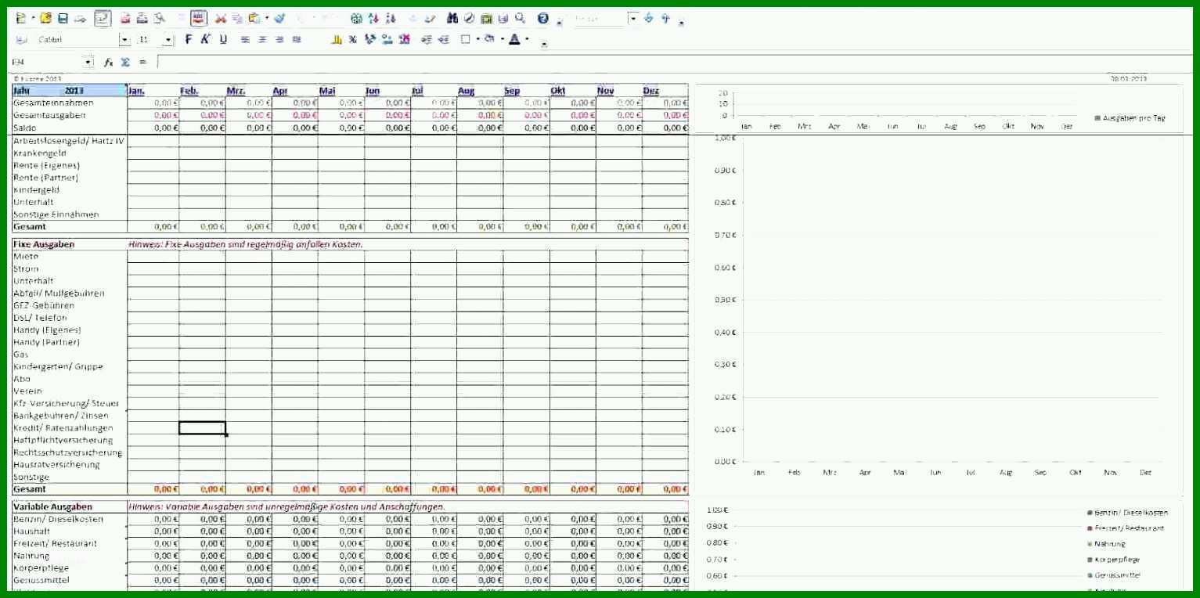
Task: Apply the background color bucket
Action: pos(489,39)
